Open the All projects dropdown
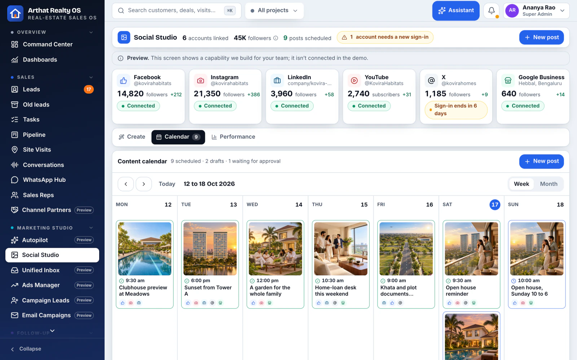This screenshot has height=360, width=577. pyautogui.click(x=274, y=10)
